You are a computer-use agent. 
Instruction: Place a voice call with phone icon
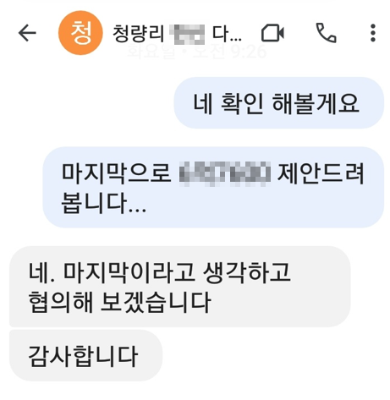(326, 33)
